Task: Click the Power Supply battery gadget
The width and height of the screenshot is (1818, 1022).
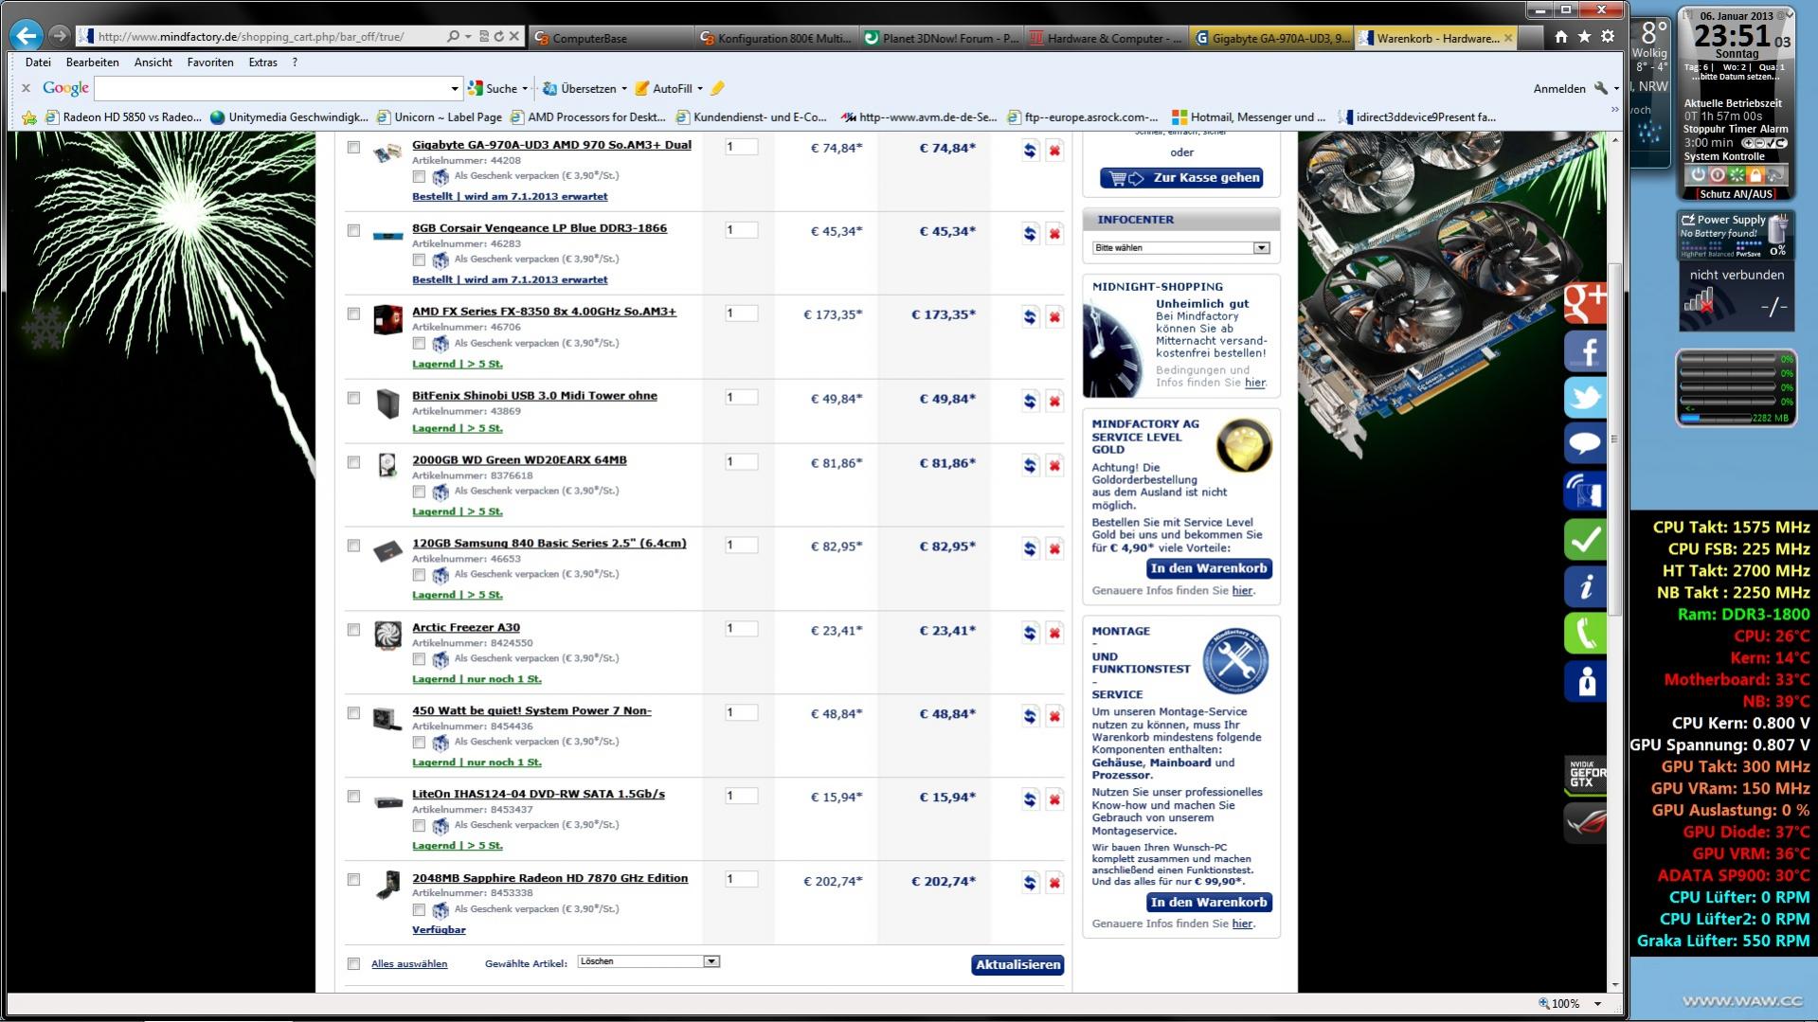Action: pyautogui.click(x=1736, y=235)
